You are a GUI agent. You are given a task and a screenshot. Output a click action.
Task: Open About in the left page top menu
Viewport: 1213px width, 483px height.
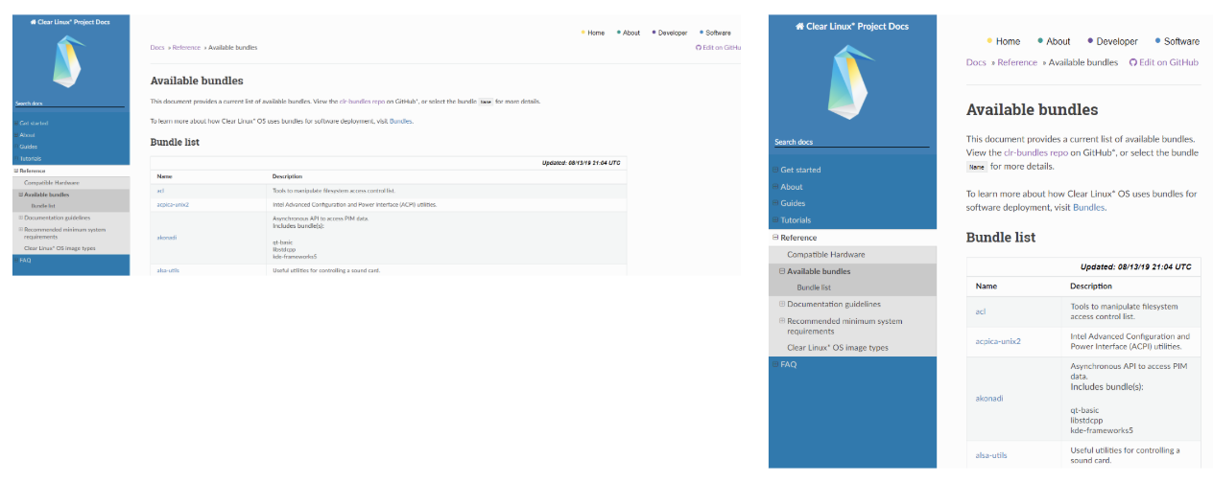630,33
